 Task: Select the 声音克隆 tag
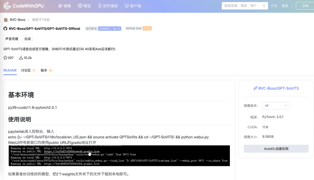pyautogui.click(x=12, y=39)
